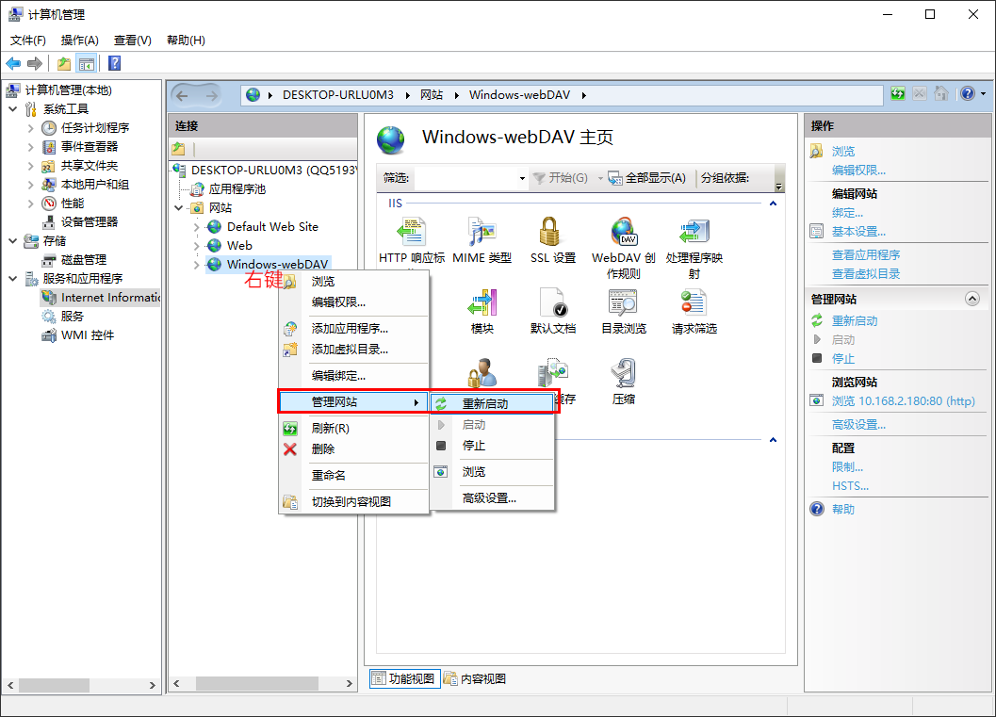
Task: Open the 筛选 filter dropdown
Action: (522, 178)
